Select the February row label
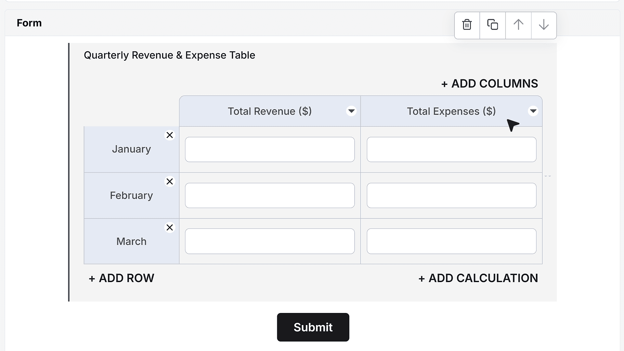The height and width of the screenshot is (351, 624). click(x=131, y=195)
